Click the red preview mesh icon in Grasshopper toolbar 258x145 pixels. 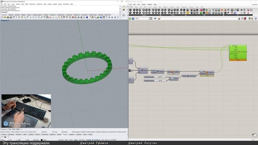coord(245,19)
